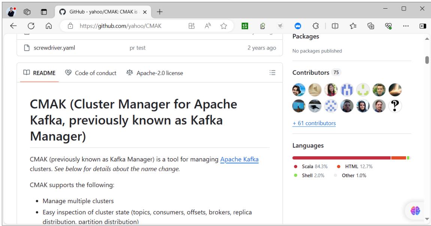Click the green extension icon in toolbar
Image resolution: width=431 pixels, height=226 pixels.
[x=245, y=26]
